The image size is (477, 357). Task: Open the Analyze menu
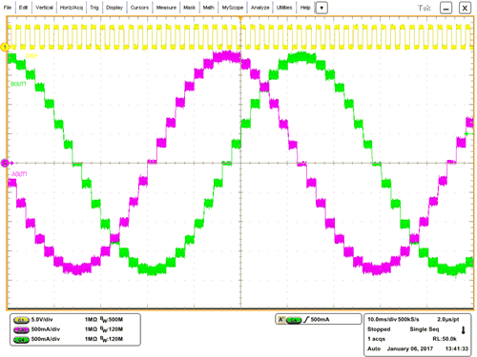coord(259,8)
